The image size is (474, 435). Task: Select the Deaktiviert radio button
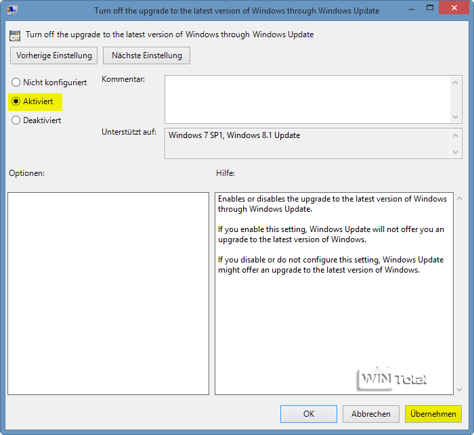click(37, 120)
